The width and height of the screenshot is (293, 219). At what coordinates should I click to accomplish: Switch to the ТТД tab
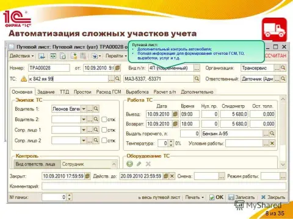(64, 92)
